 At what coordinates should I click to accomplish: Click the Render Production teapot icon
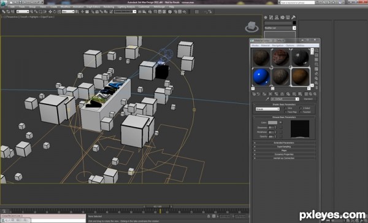[185, 12]
